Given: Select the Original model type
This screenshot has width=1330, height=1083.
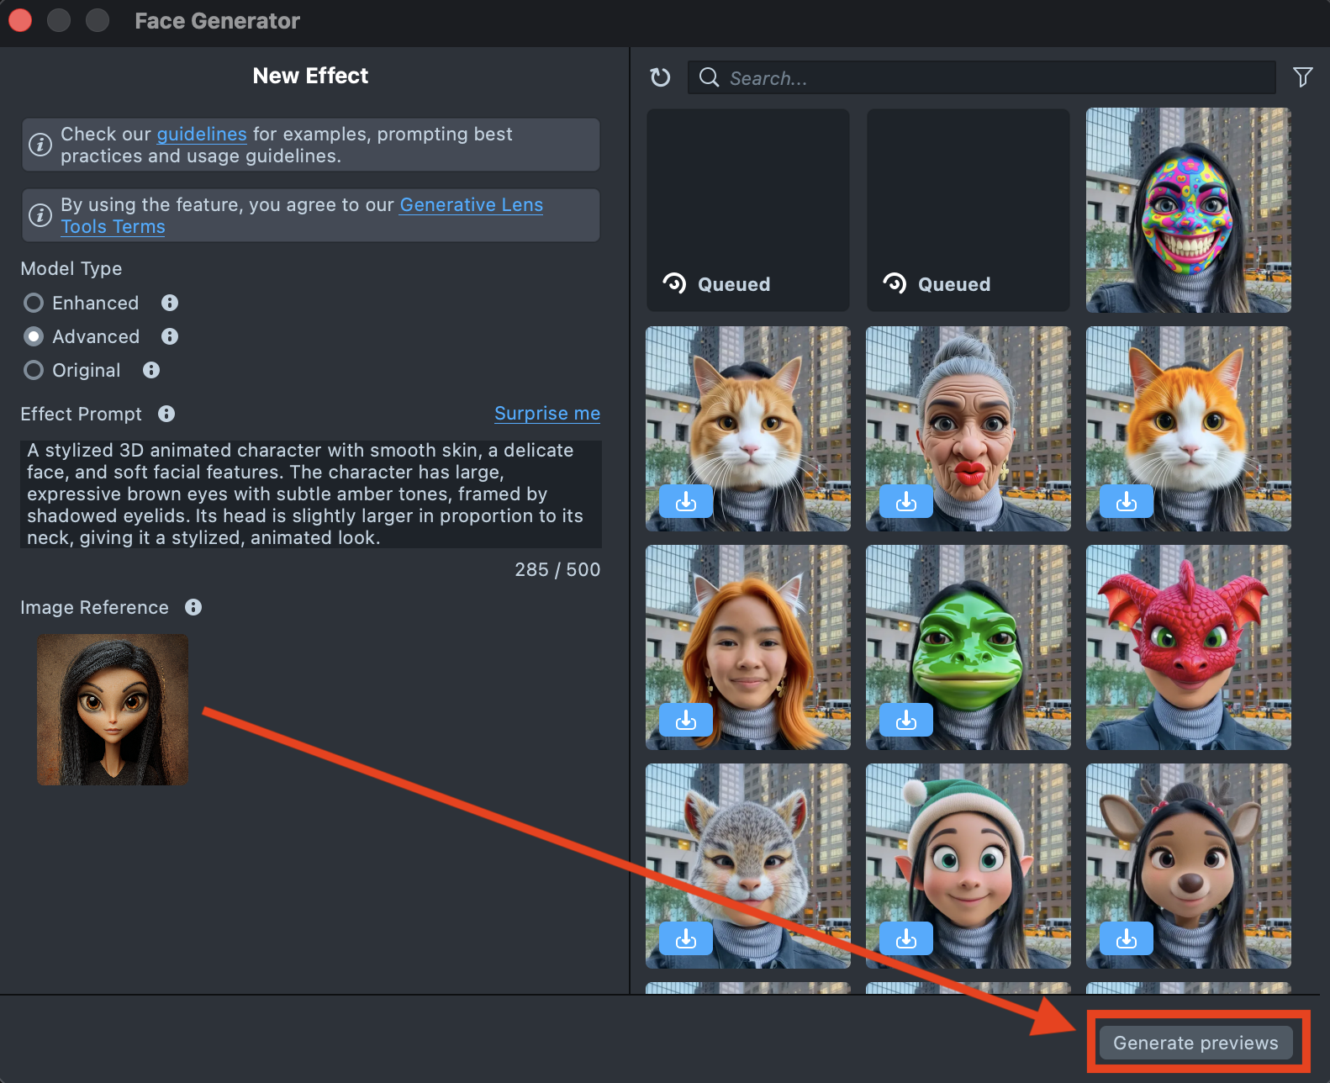Looking at the screenshot, I should pyautogui.click(x=34, y=370).
